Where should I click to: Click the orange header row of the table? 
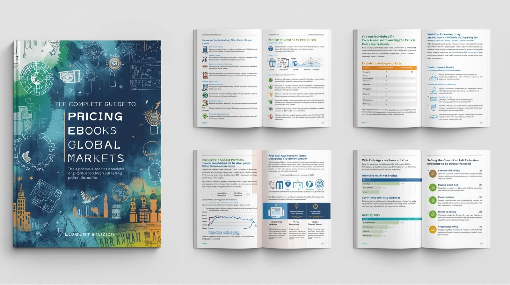(x=389, y=68)
